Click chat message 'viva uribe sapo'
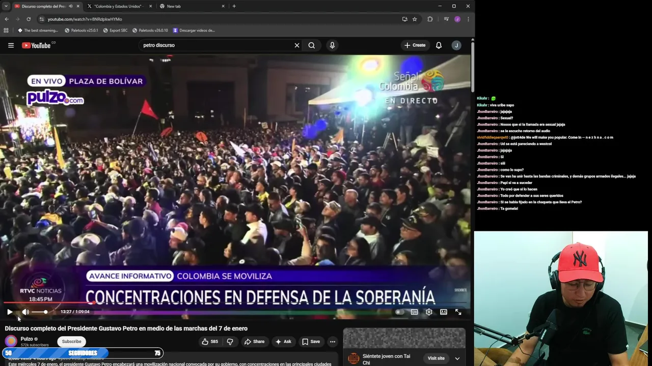 coord(502,105)
